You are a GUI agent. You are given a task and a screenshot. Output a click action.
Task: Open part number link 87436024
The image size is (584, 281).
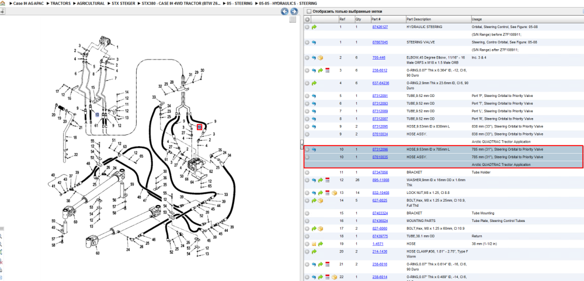380,221
